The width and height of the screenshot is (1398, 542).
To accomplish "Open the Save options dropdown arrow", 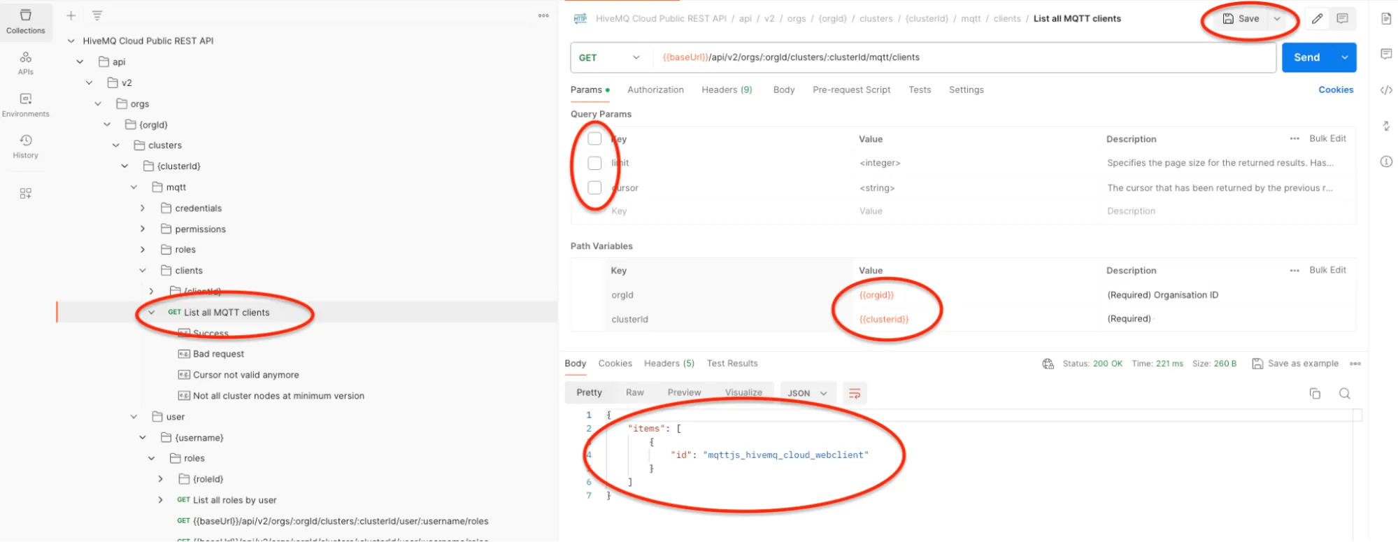I will (x=1277, y=19).
